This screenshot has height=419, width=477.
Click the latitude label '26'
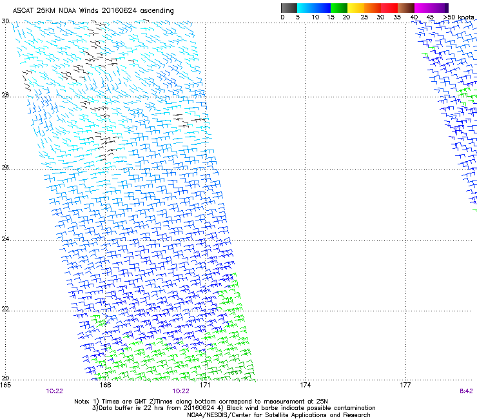click(5, 167)
